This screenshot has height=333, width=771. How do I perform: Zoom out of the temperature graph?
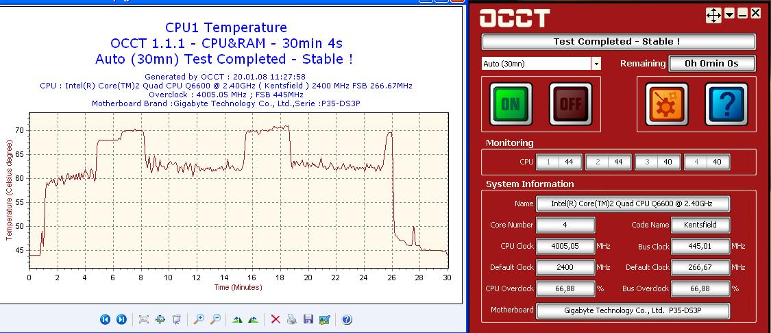coord(215,320)
